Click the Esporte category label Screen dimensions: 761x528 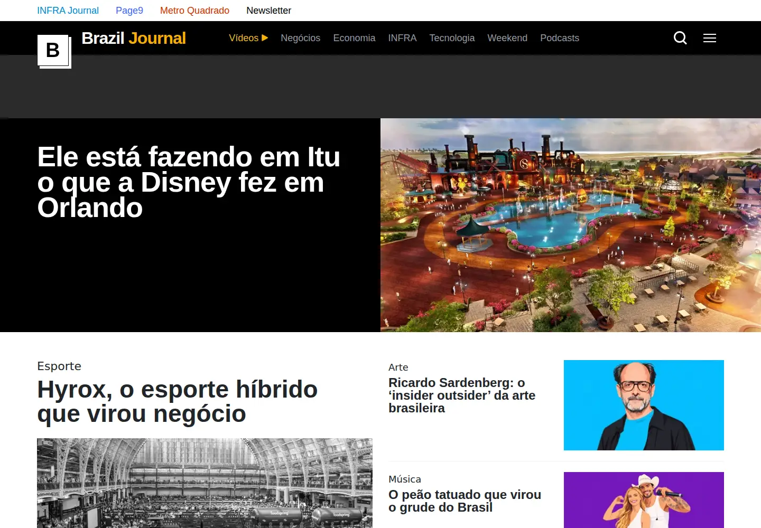point(59,366)
